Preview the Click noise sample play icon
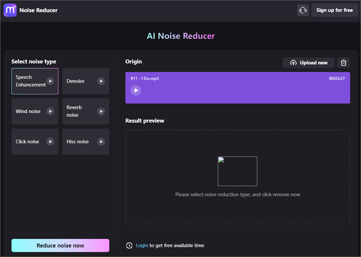 pyautogui.click(x=50, y=141)
